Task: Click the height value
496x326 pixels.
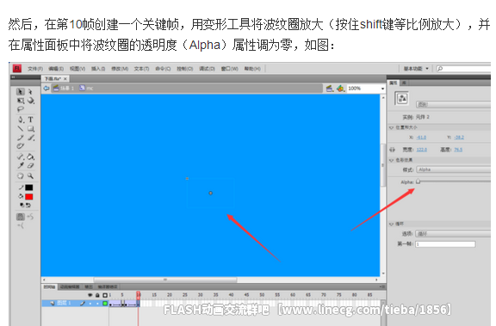Action: click(458, 150)
